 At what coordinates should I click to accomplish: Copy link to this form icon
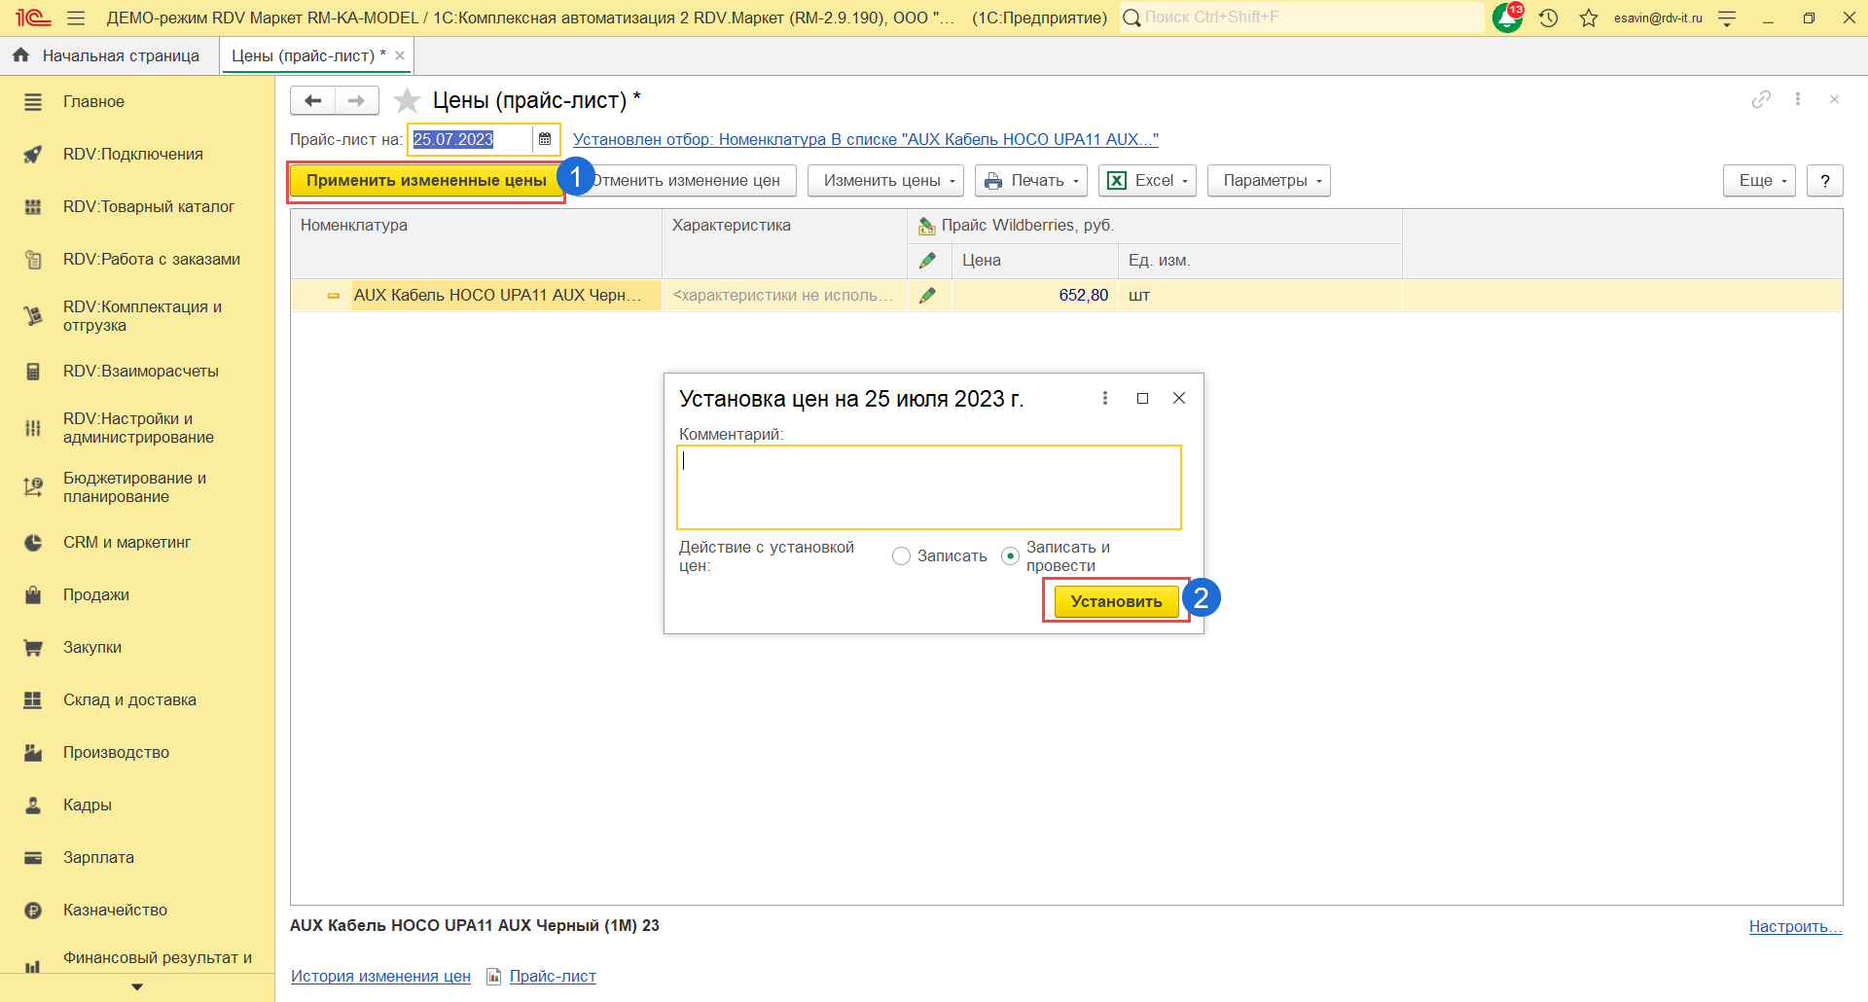tap(1761, 99)
